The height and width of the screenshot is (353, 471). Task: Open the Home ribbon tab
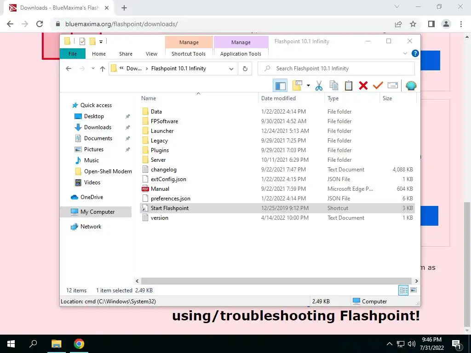[99, 54]
